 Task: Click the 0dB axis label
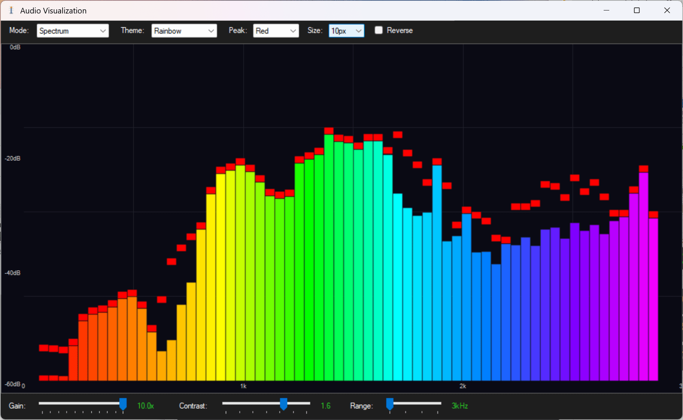point(14,47)
